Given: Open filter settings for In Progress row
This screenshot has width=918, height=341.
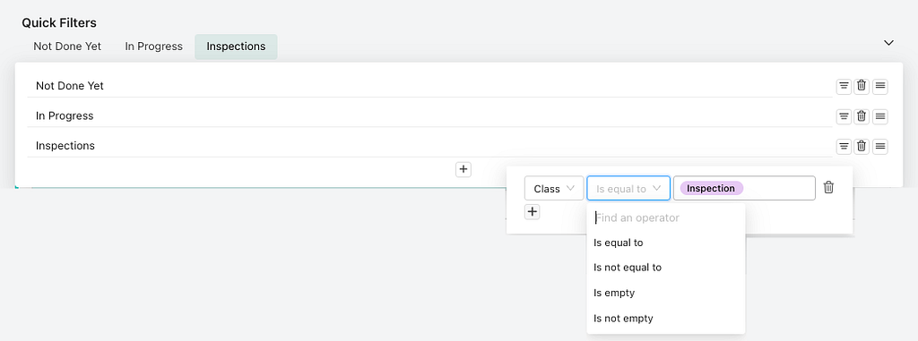Looking at the screenshot, I should pos(843,115).
